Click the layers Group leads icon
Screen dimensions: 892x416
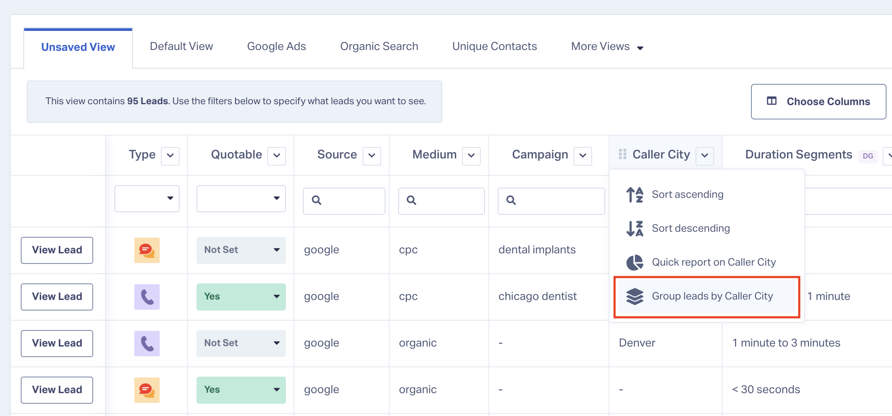point(634,296)
